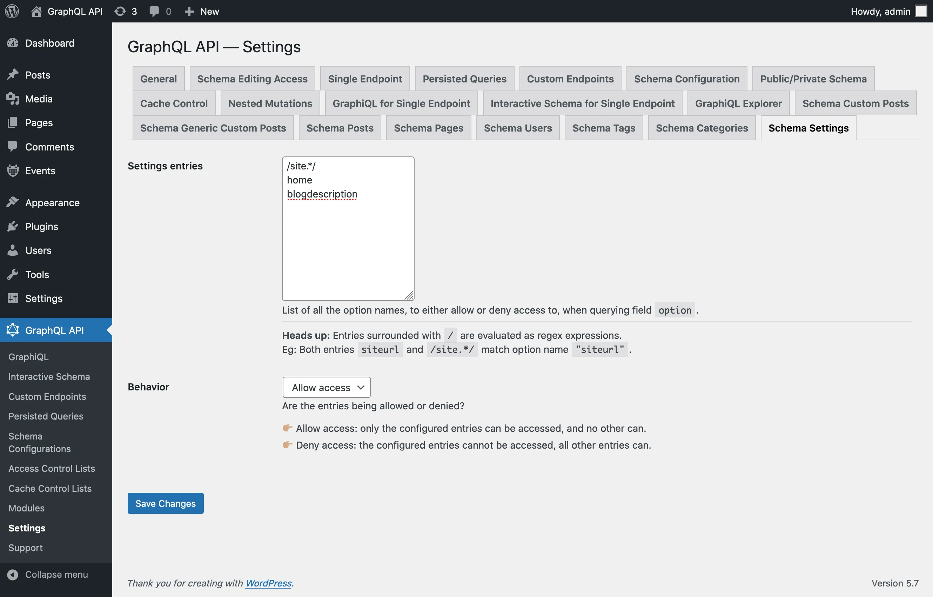
Task: Click GraphQL API site name in admin bar
Action: [75, 11]
